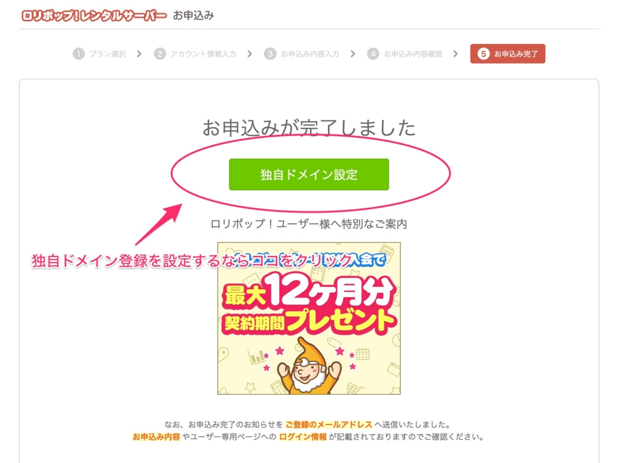Select the お申込み内容入力 step label
This screenshot has width=623, height=463.
310,54
